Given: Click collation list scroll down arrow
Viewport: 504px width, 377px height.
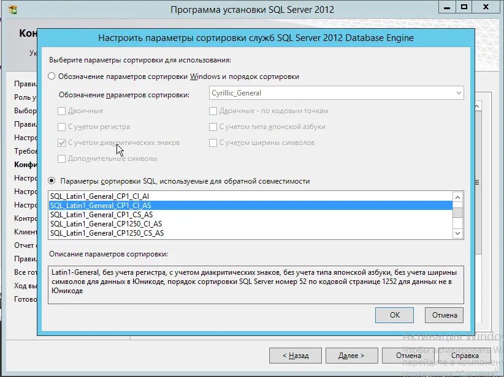Looking at the screenshot, I should pos(458,233).
